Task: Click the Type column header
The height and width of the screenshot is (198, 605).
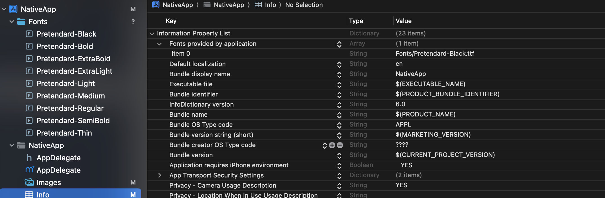Action: tap(356, 21)
